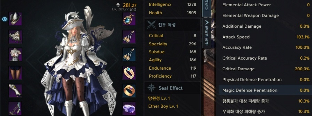
Task: Select the bow weapon equipment slot
Action: [x=15, y=109]
